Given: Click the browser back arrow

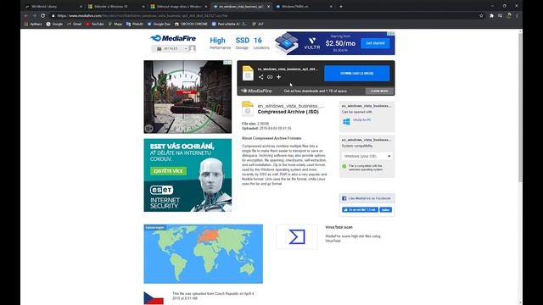Looking at the screenshot, I should [26, 15].
